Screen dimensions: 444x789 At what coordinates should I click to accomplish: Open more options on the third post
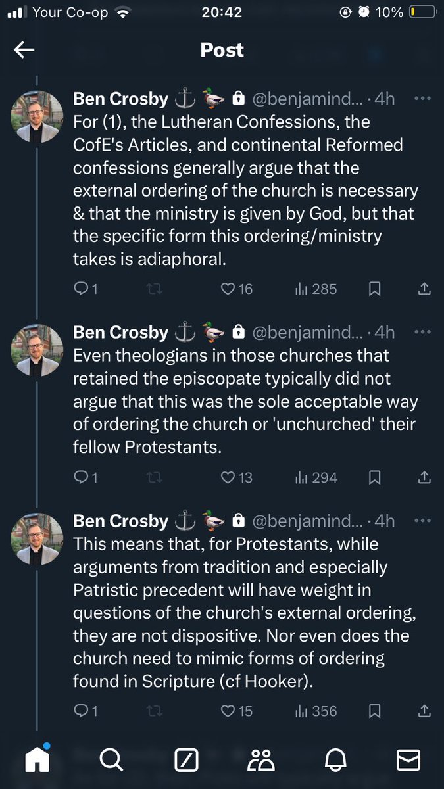click(x=422, y=521)
